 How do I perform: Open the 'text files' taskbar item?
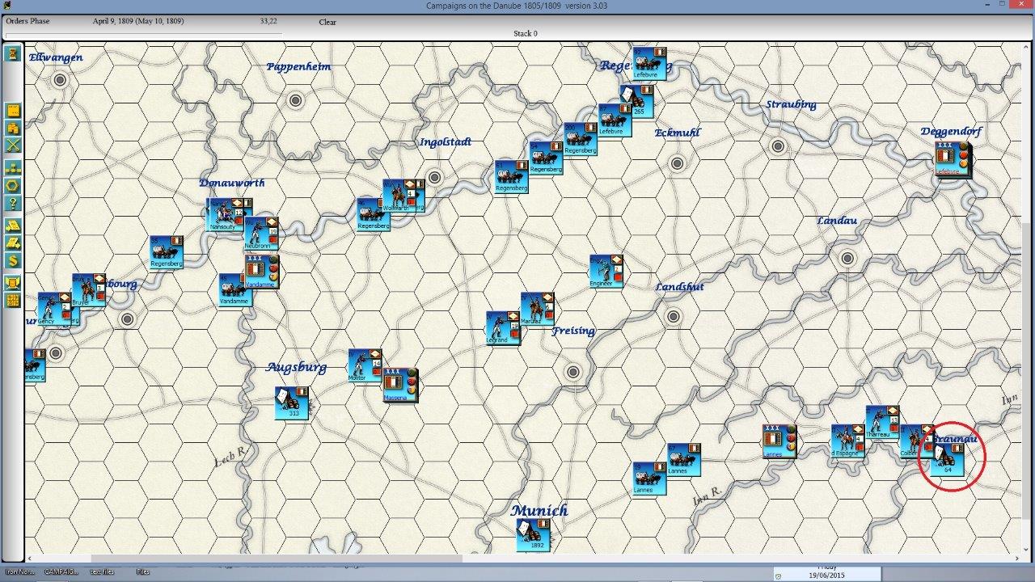coord(102,572)
